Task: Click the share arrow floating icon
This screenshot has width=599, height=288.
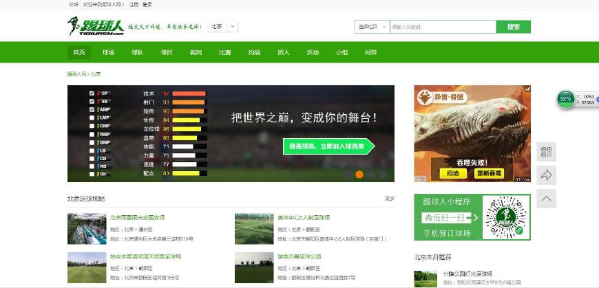Action: [546, 175]
